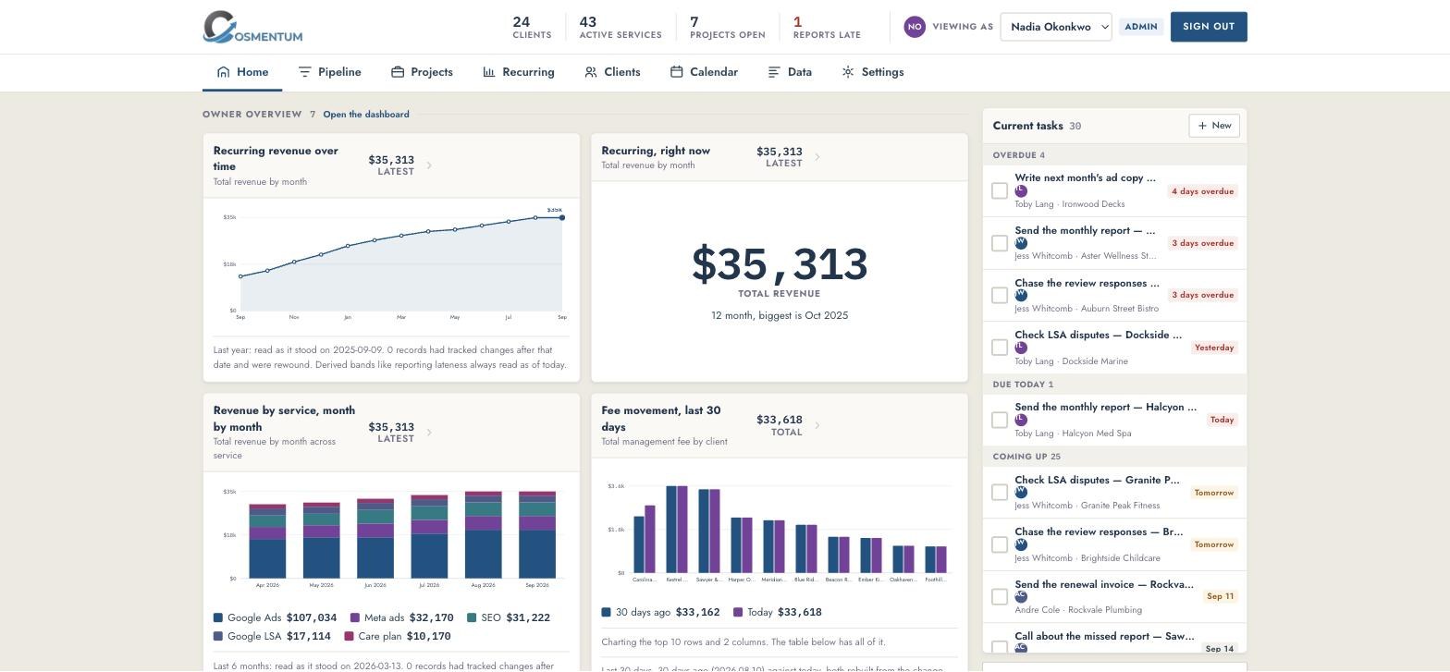The image size is (1450, 672).
Task: Click the Calendar icon in navigation
Action: pos(677,72)
